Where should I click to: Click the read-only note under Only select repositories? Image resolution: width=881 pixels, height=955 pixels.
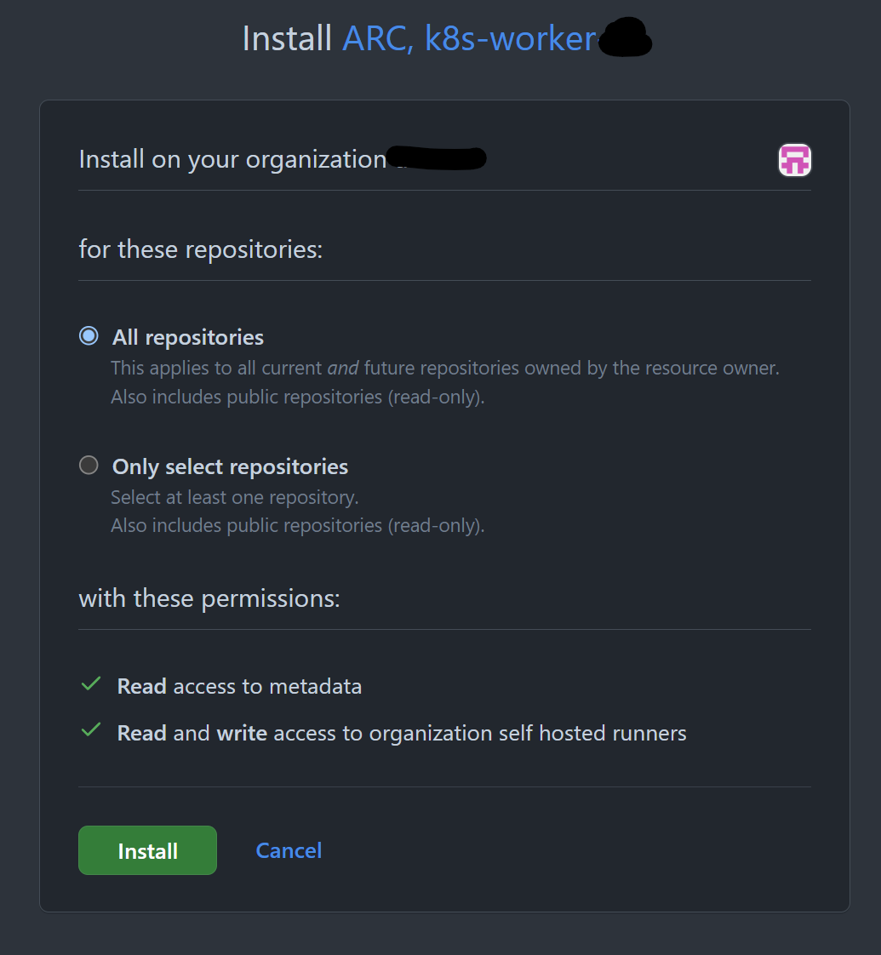297,525
